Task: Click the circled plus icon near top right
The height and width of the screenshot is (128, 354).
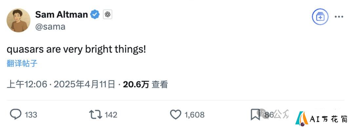Action: 320,17
